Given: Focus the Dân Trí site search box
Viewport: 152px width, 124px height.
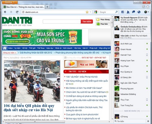Looking at the screenshot, I should coord(62,21).
